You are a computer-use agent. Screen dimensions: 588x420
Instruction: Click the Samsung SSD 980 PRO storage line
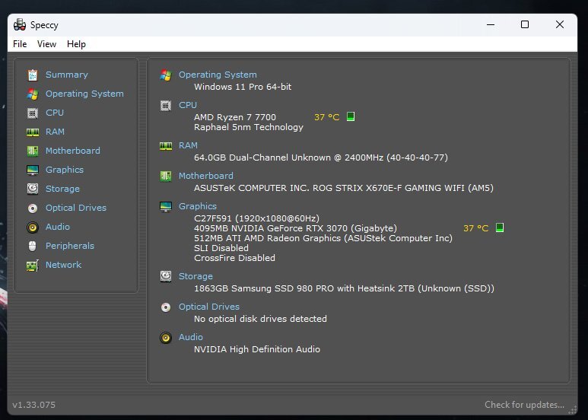pyautogui.click(x=345, y=289)
